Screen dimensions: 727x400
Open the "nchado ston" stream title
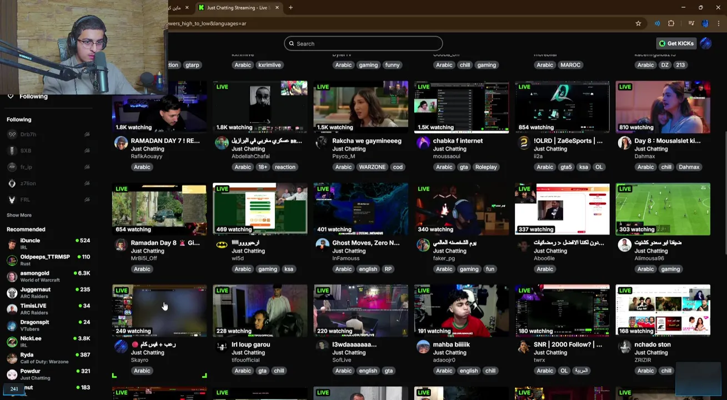coord(653,344)
